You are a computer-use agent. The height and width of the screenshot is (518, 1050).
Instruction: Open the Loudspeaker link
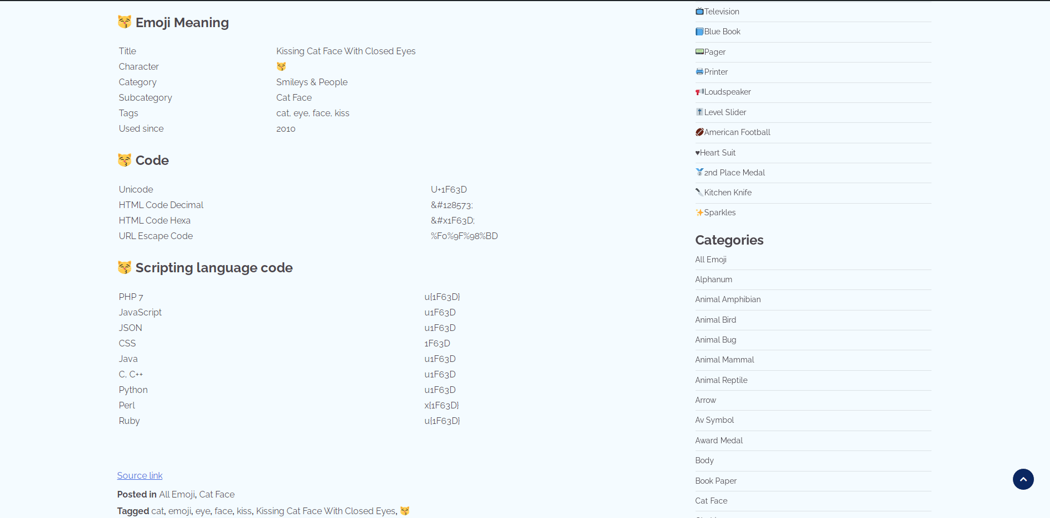(728, 92)
